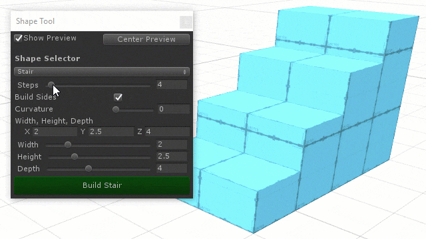Click the Curvature label
The width and height of the screenshot is (426, 239).
pyautogui.click(x=34, y=109)
